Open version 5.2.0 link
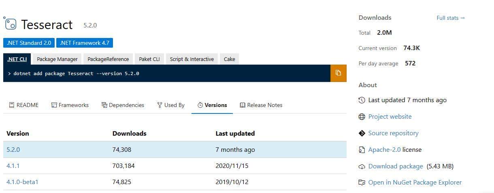Image resolution: width=494 pixels, height=193 pixels. click(13, 150)
